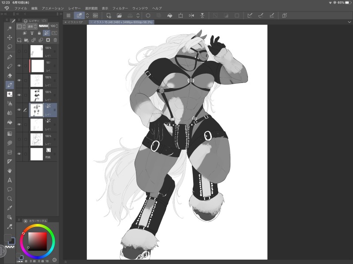Click Flip vertical icon in command bar
Screen dimensions: 353x264
click(202, 15)
